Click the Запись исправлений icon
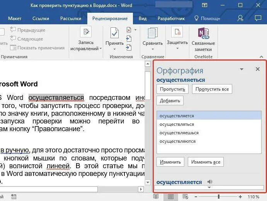The height and width of the screenshot is (201, 267). coord(86,32)
